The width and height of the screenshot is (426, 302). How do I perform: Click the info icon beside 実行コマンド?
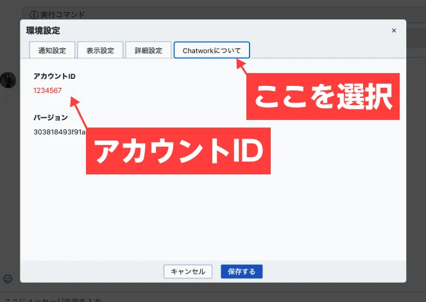[x=34, y=14]
